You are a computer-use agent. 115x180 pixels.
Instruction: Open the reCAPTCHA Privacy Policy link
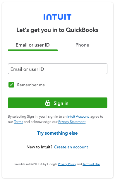67,164
